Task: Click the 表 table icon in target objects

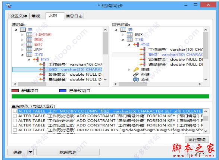Action: (123, 29)
